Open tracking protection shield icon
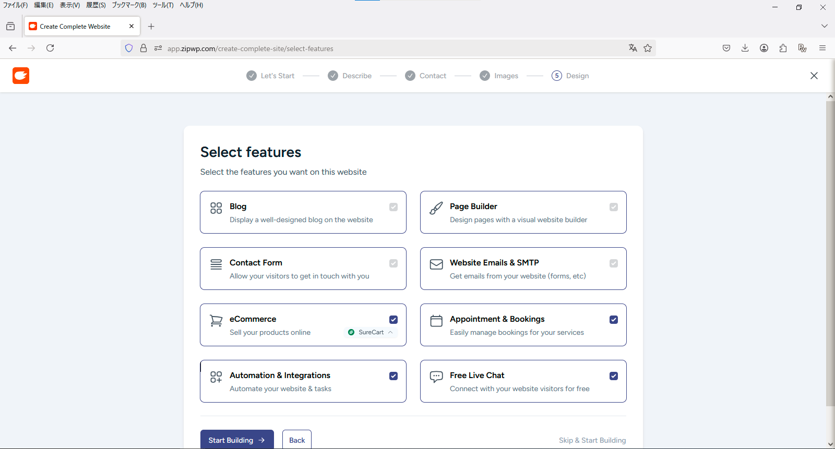Viewport: 835px width, 449px height. tap(129, 48)
